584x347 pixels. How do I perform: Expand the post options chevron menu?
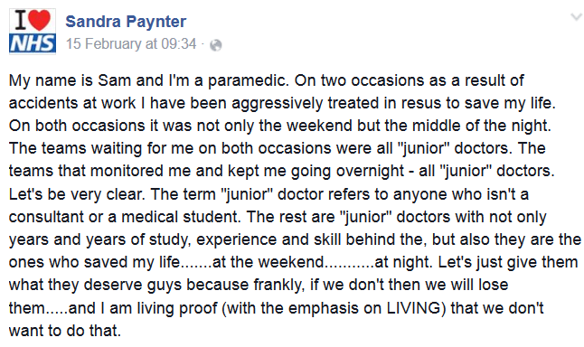click(576, 17)
